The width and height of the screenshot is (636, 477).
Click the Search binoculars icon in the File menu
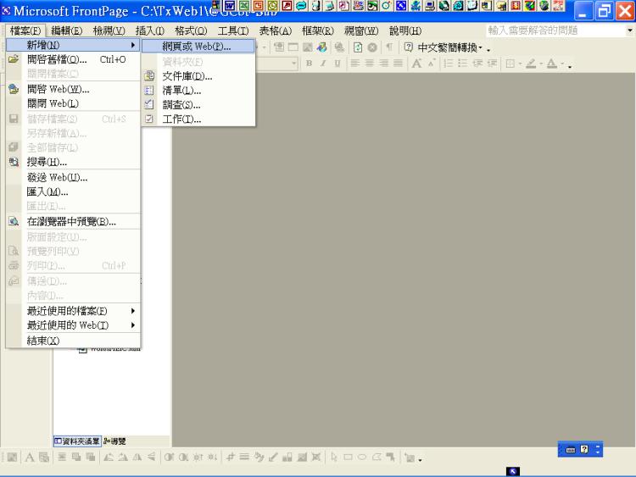point(13,162)
